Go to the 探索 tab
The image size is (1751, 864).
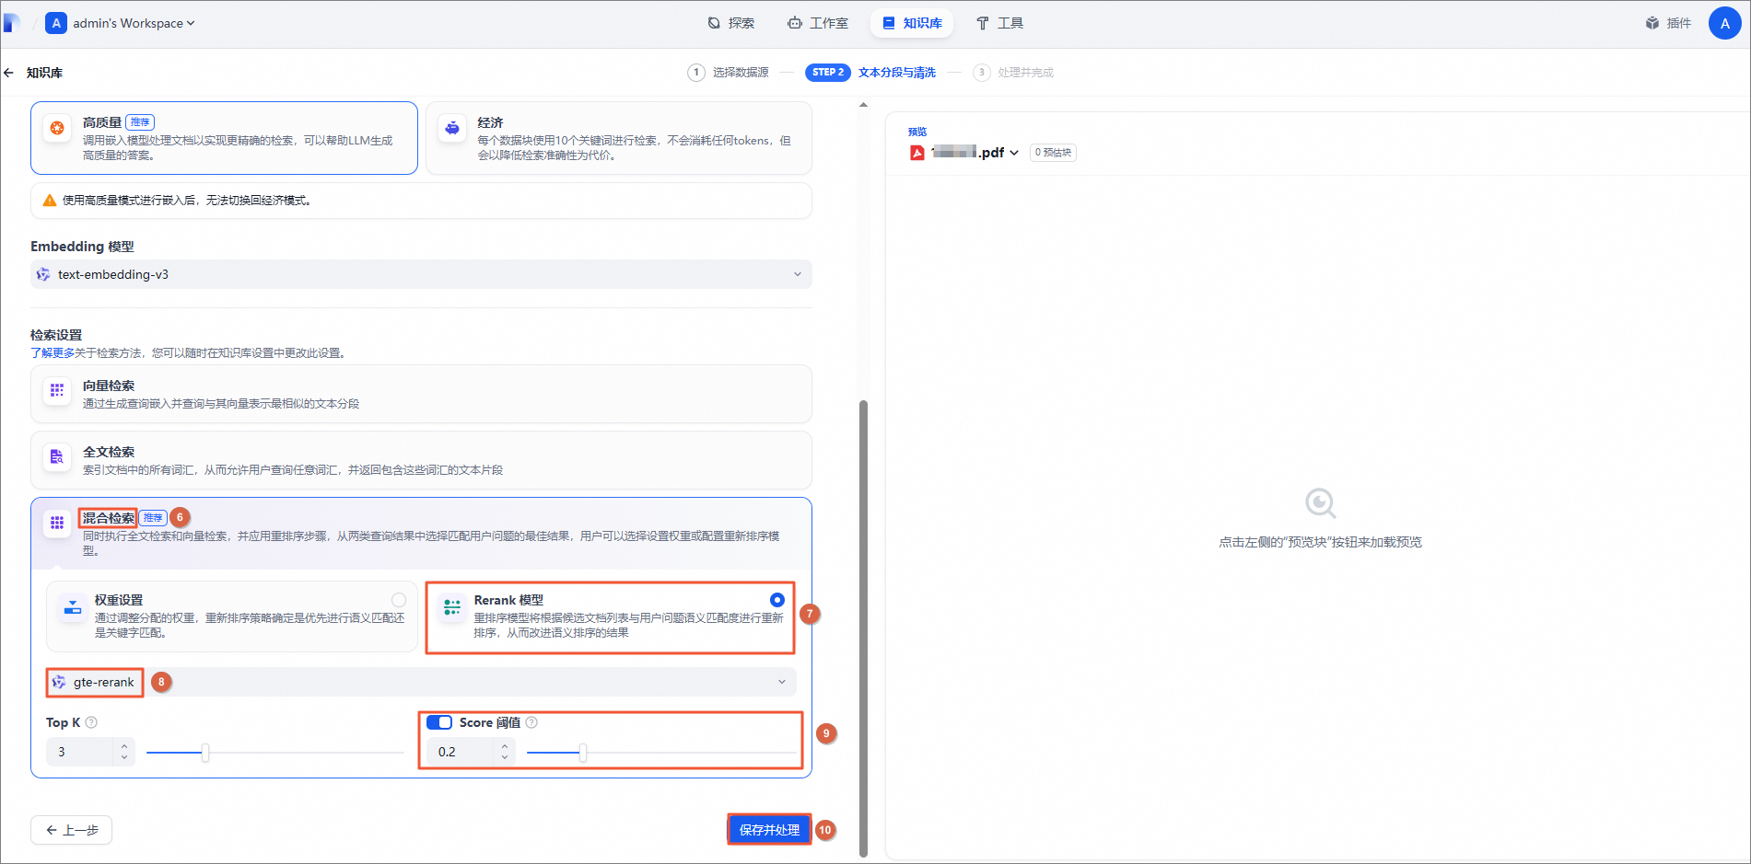731,23
